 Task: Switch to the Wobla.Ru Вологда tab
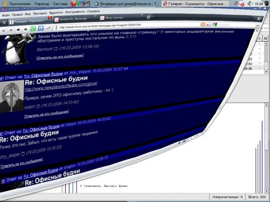(x=73, y=19)
